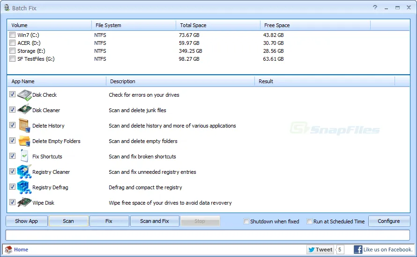Sort by the Total Space column header
This screenshot has height=257, width=417.
(x=218, y=25)
